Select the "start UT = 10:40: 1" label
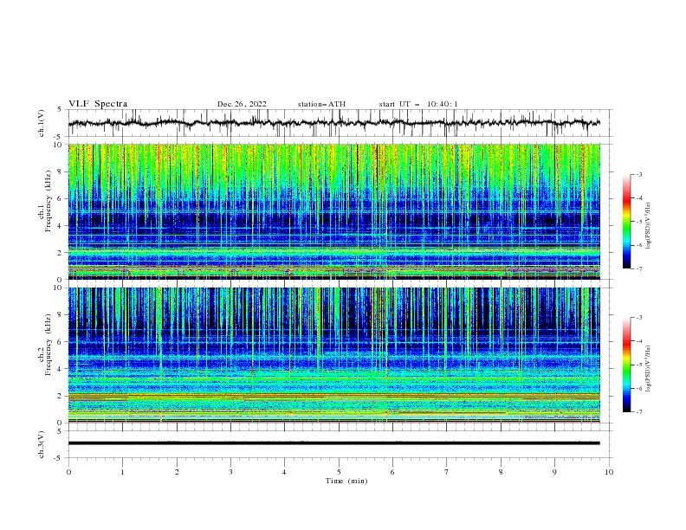Image resolution: width=686 pixels, height=530 pixels. tap(418, 104)
